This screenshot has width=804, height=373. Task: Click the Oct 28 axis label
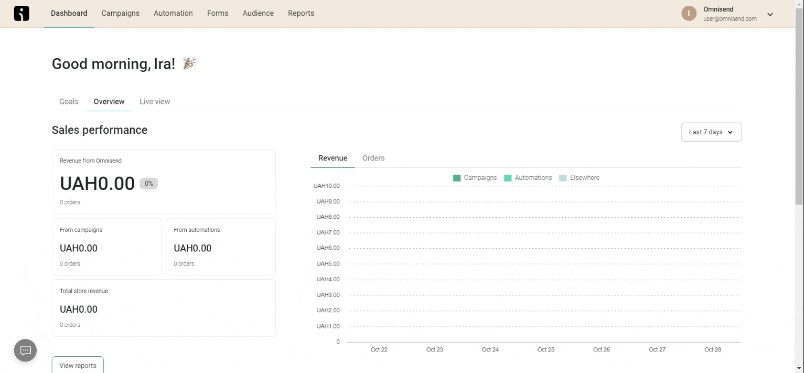pyautogui.click(x=712, y=350)
